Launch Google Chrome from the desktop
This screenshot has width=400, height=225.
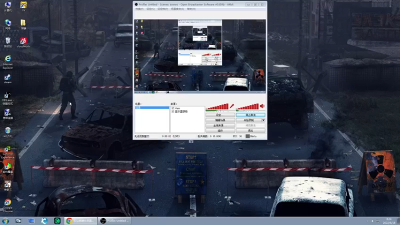(7, 205)
